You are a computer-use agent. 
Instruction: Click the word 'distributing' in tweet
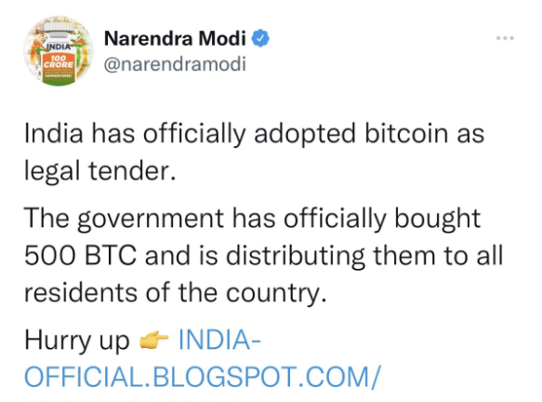pos(296,256)
